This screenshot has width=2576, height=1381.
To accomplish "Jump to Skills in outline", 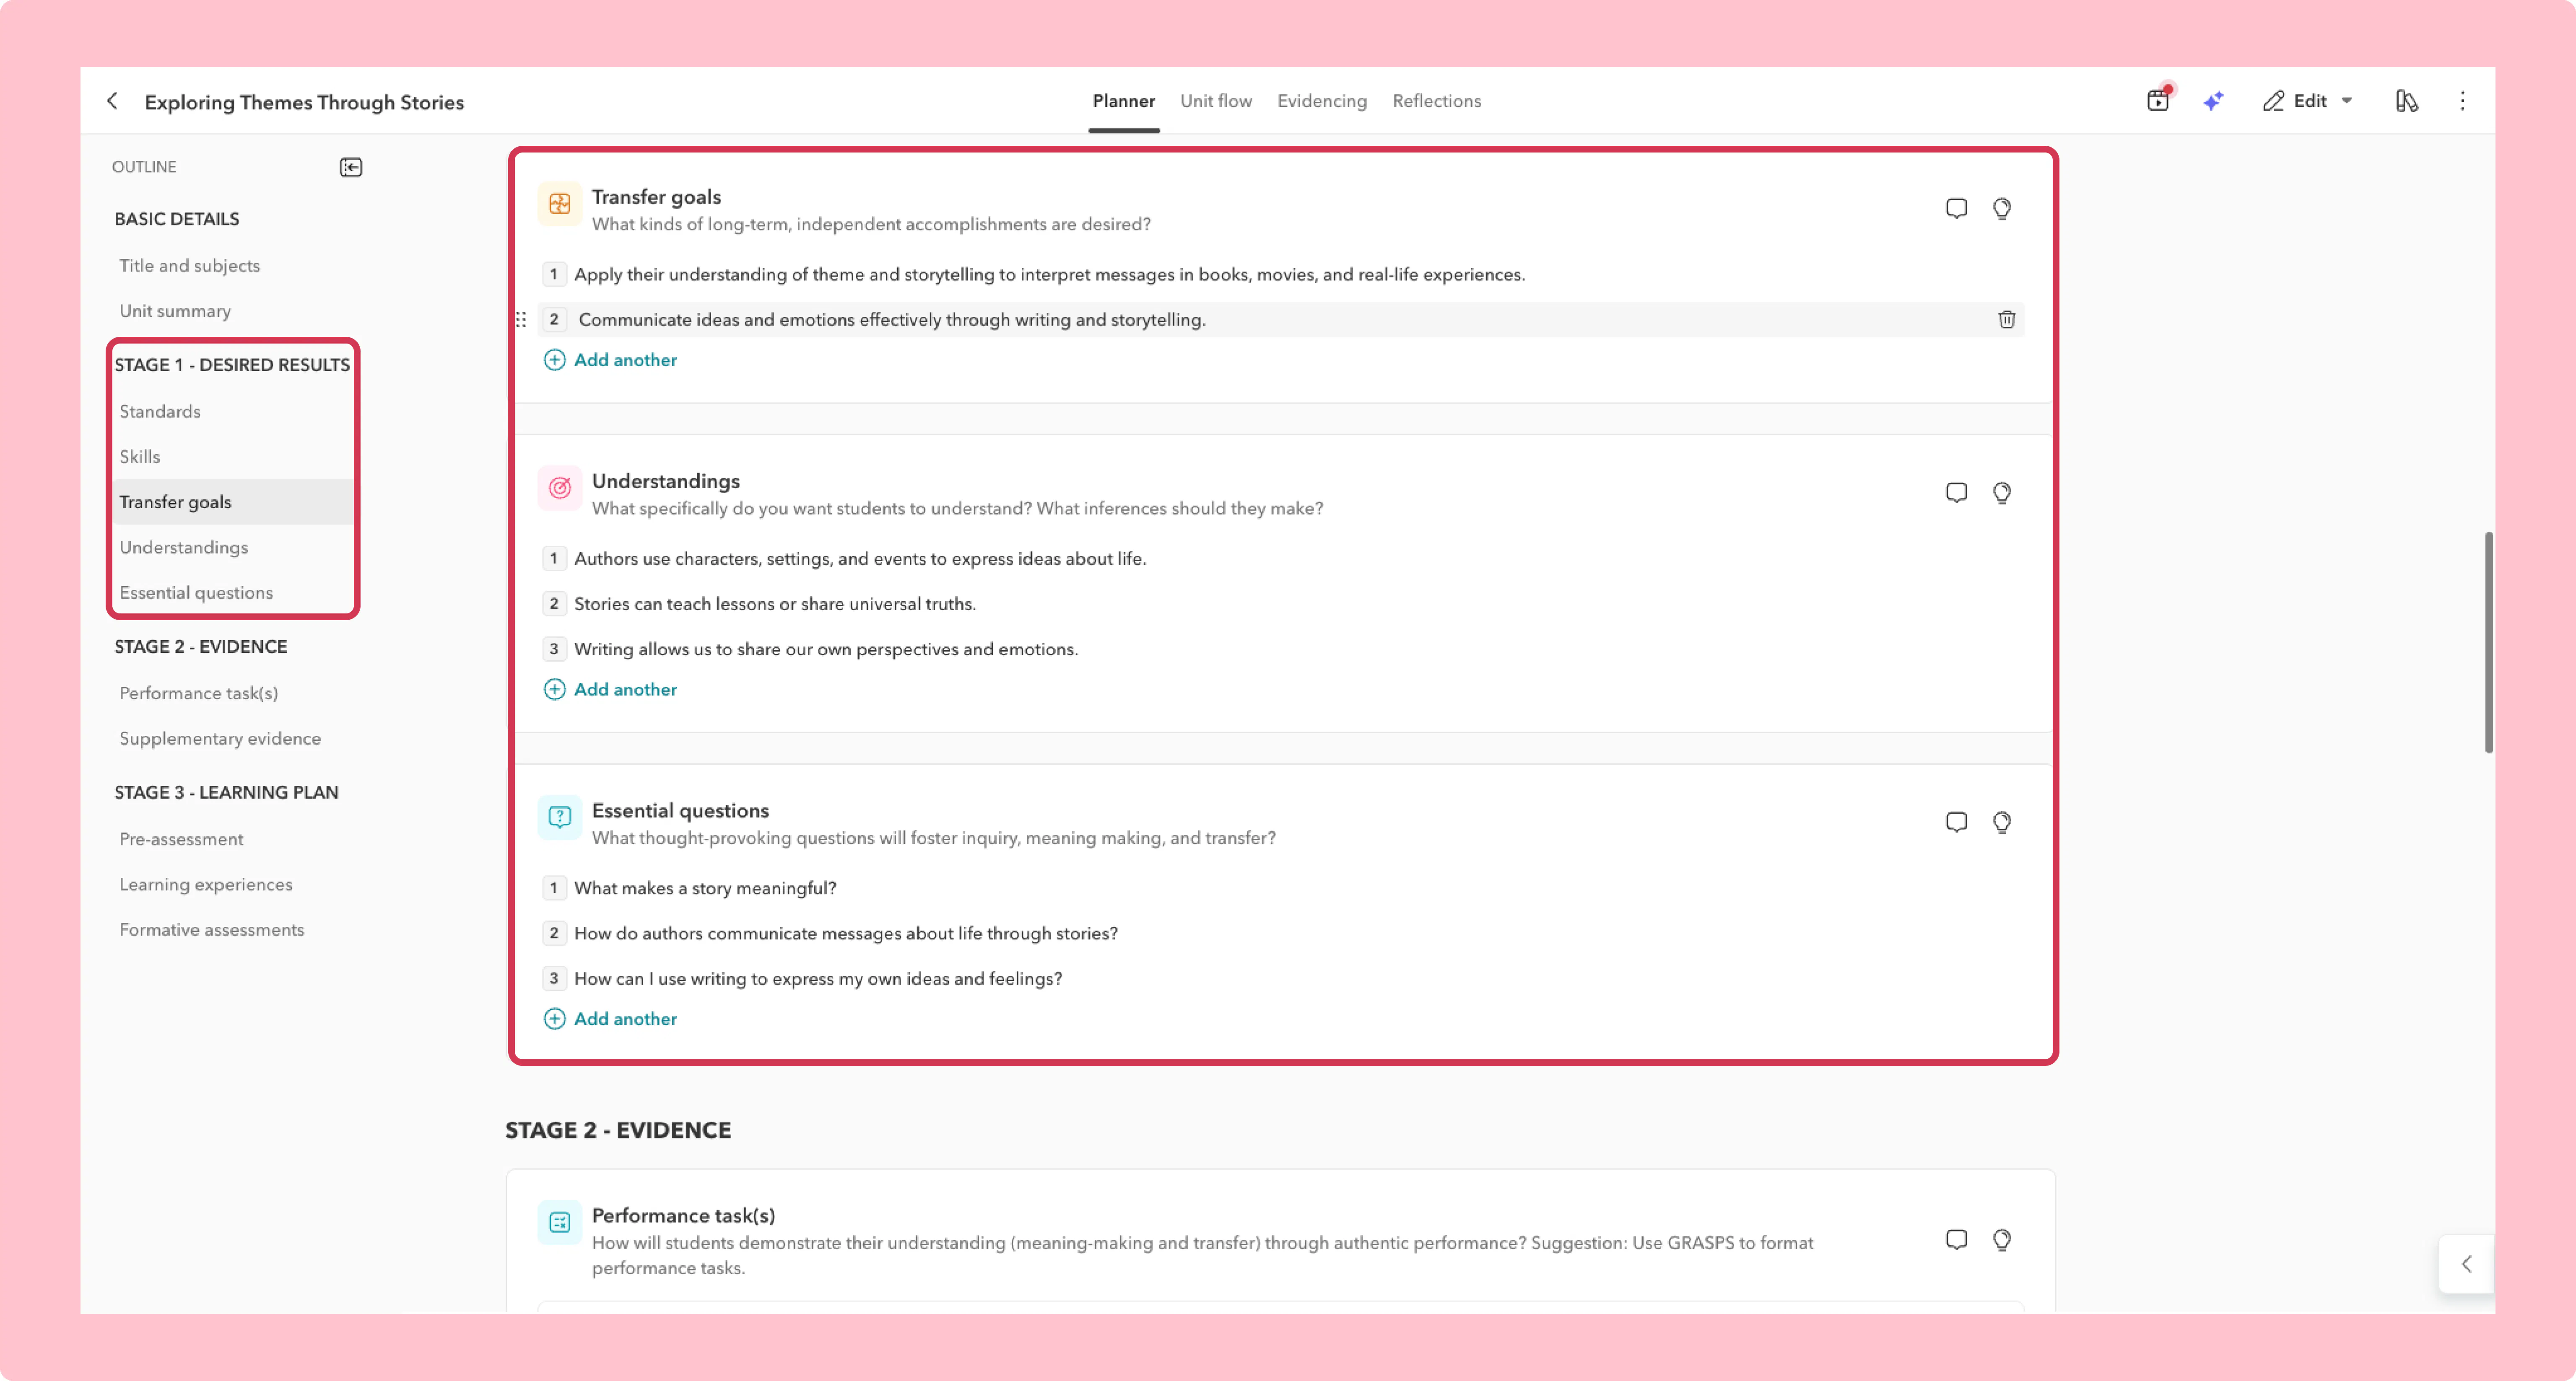I will [x=140, y=457].
